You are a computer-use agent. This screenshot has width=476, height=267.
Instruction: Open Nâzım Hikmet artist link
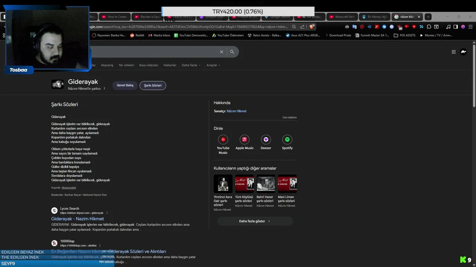coord(237,111)
